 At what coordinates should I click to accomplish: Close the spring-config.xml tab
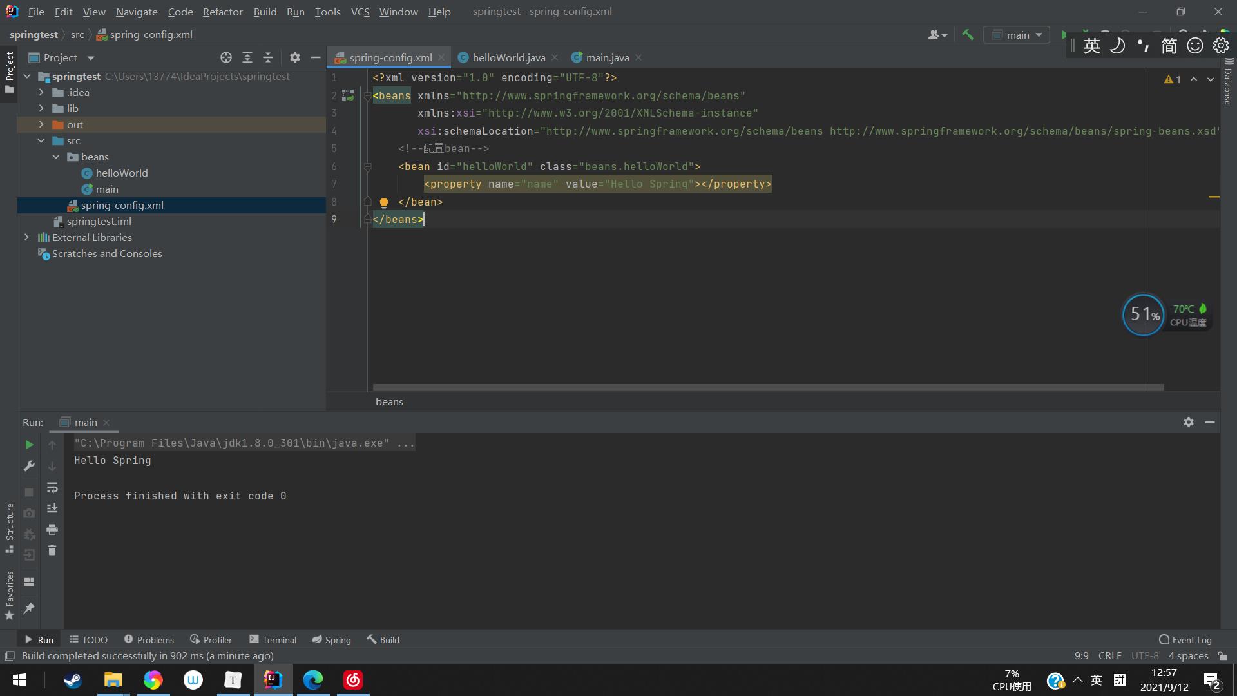[441, 57]
